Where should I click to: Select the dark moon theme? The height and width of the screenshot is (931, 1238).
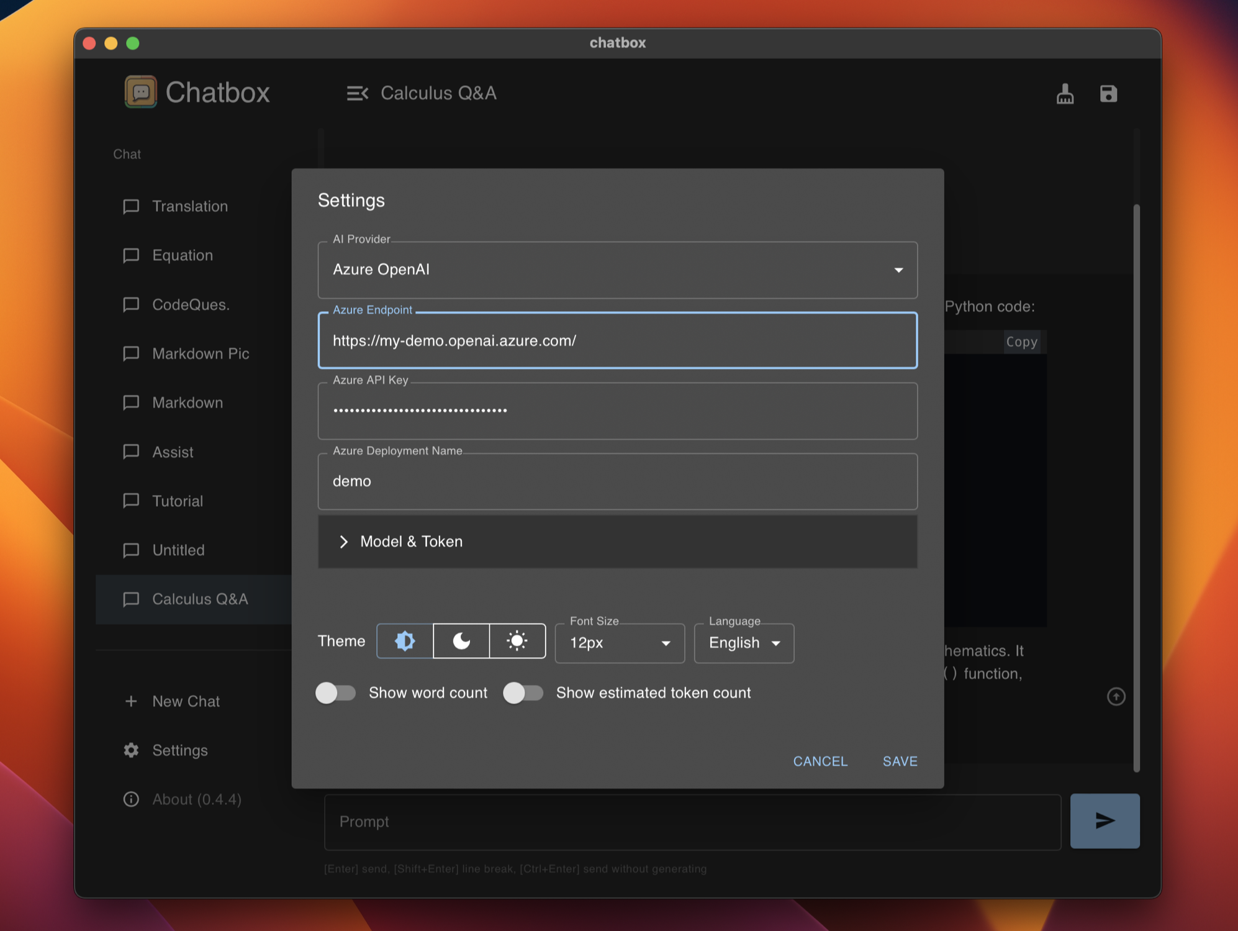coord(461,640)
